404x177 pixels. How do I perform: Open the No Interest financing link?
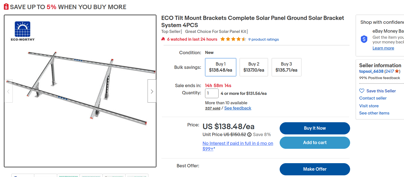click(x=238, y=146)
